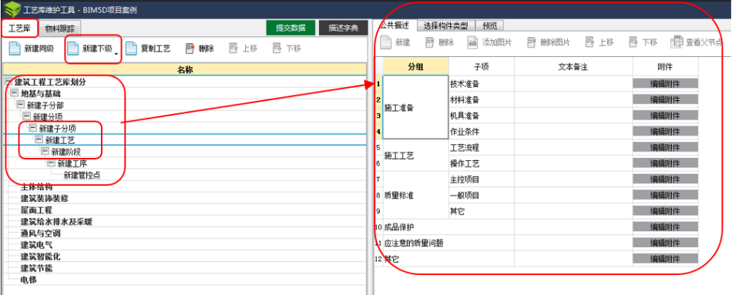Click the 施工准备 group cell
Image resolution: width=732 pixels, height=295 pixels.
click(x=415, y=107)
